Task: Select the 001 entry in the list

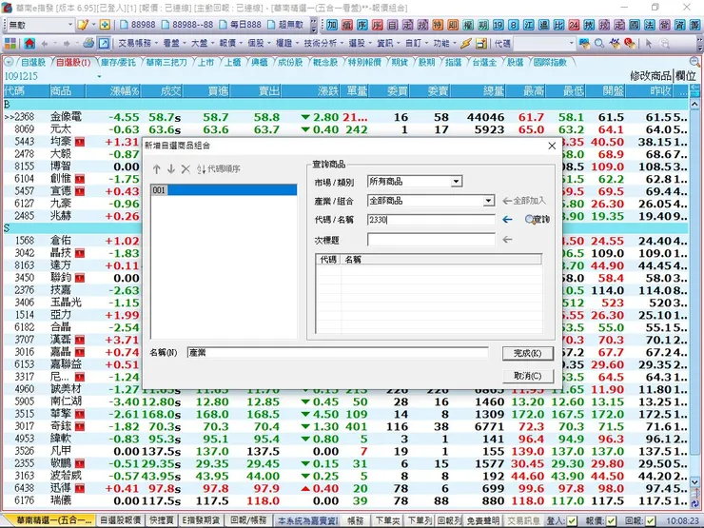Action: [x=224, y=190]
